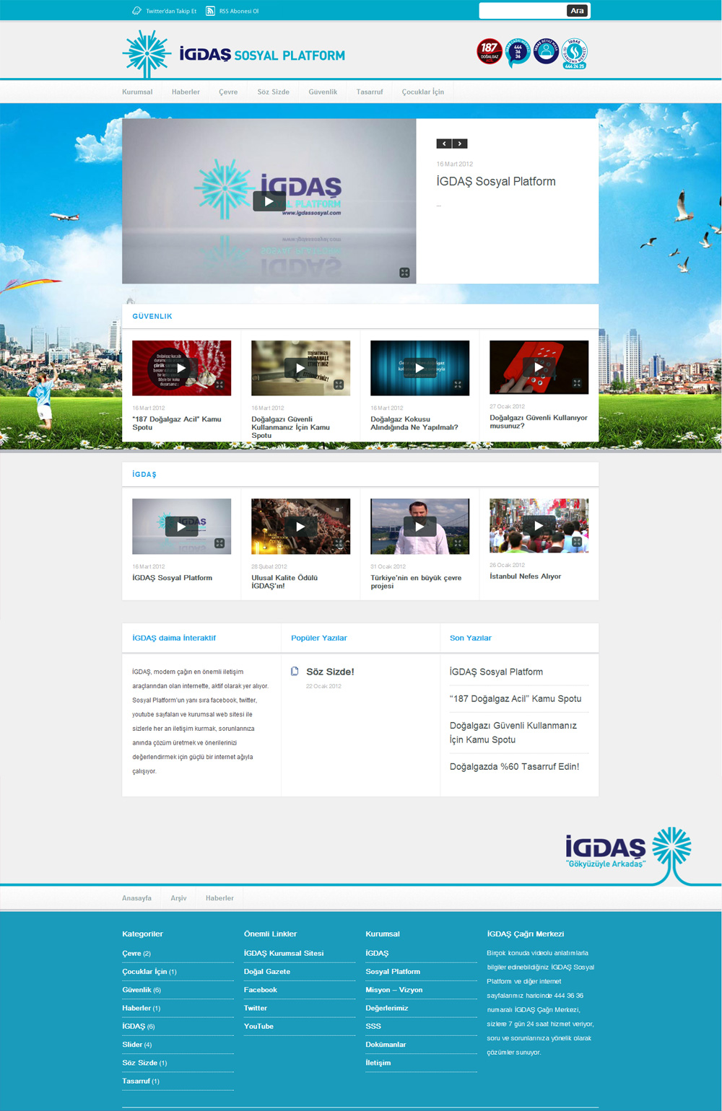The width and height of the screenshot is (722, 1111).
Task: Open the Çocuklar İçin menu item
Action: (x=422, y=92)
